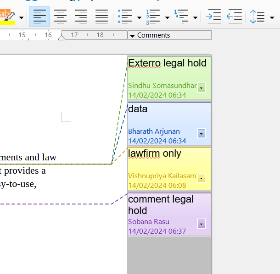Increase paragraph indent
Viewport: 280px width, 274px height.
pyautogui.click(x=214, y=17)
